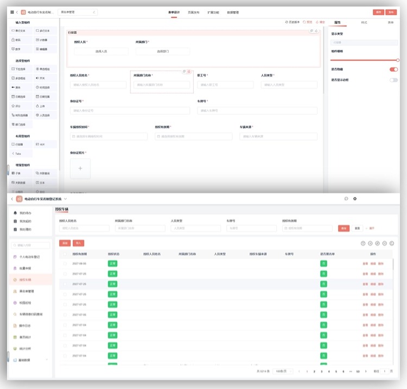Click the 统计分析 sidebar icon

(x=15, y=348)
